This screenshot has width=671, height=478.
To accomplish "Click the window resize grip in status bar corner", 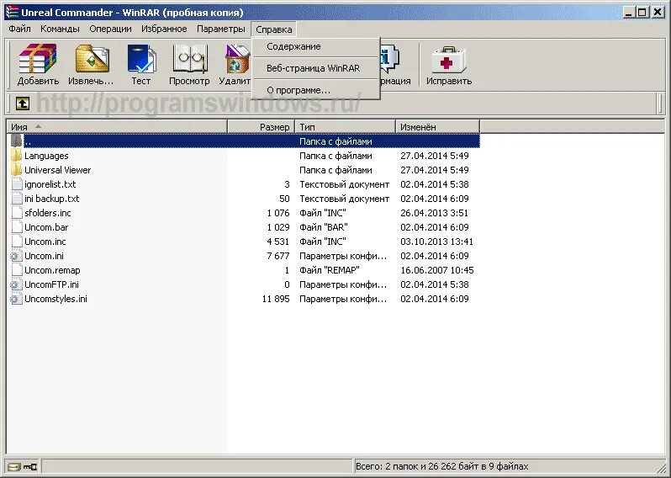I will 662,467.
